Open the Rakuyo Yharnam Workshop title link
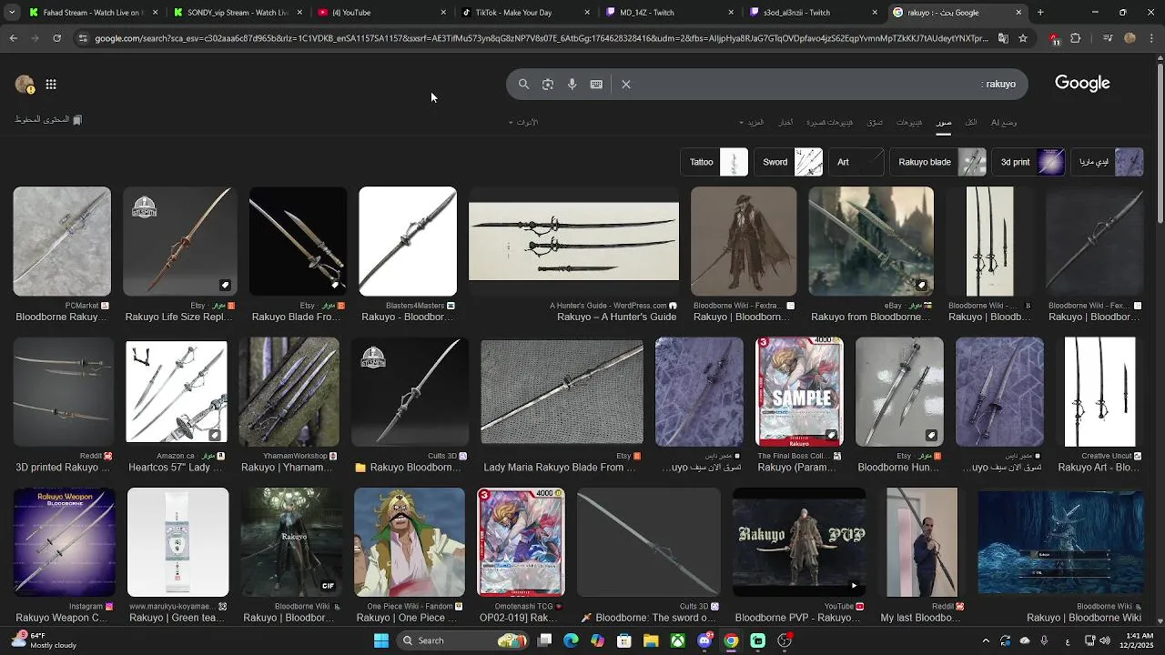Viewport: 1165px width, 655px height. [x=287, y=468]
